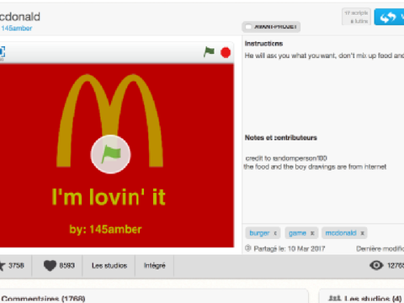The image size is (404, 303).
Task: Click the red stop sign button
Action: coord(226,52)
